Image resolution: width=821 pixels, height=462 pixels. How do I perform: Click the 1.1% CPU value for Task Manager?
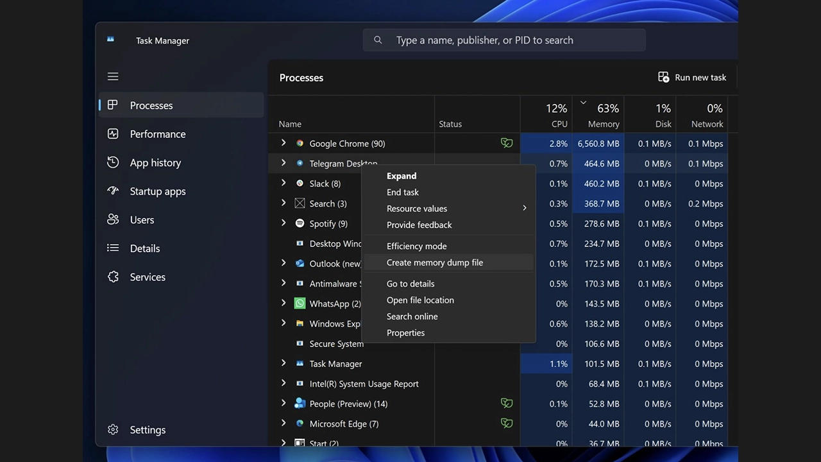pyautogui.click(x=558, y=363)
